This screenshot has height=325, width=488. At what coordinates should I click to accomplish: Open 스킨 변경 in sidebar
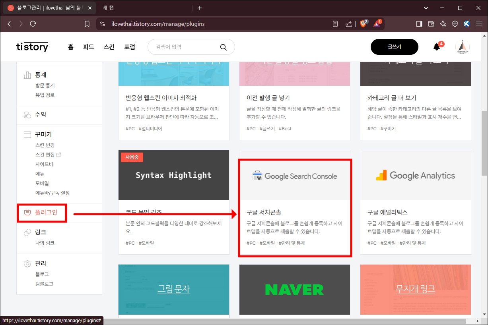(x=45, y=145)
